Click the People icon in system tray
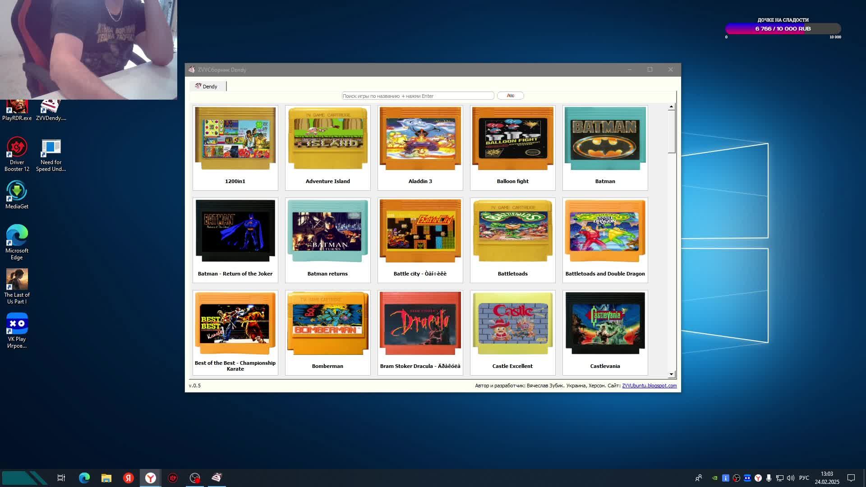This screenshot has width=866, height=487. [699, 478]
